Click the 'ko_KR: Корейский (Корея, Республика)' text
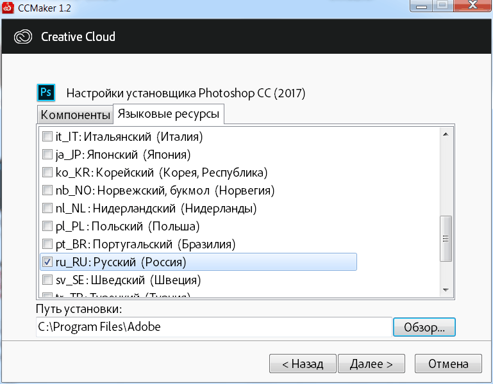This screenshot has width=493, height=384. [162, 172]
